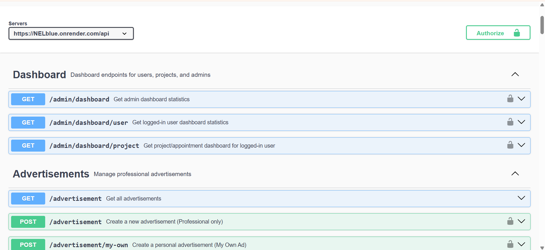
Task: Click the Dashboard section heading
Action: [x=39, y=75]
